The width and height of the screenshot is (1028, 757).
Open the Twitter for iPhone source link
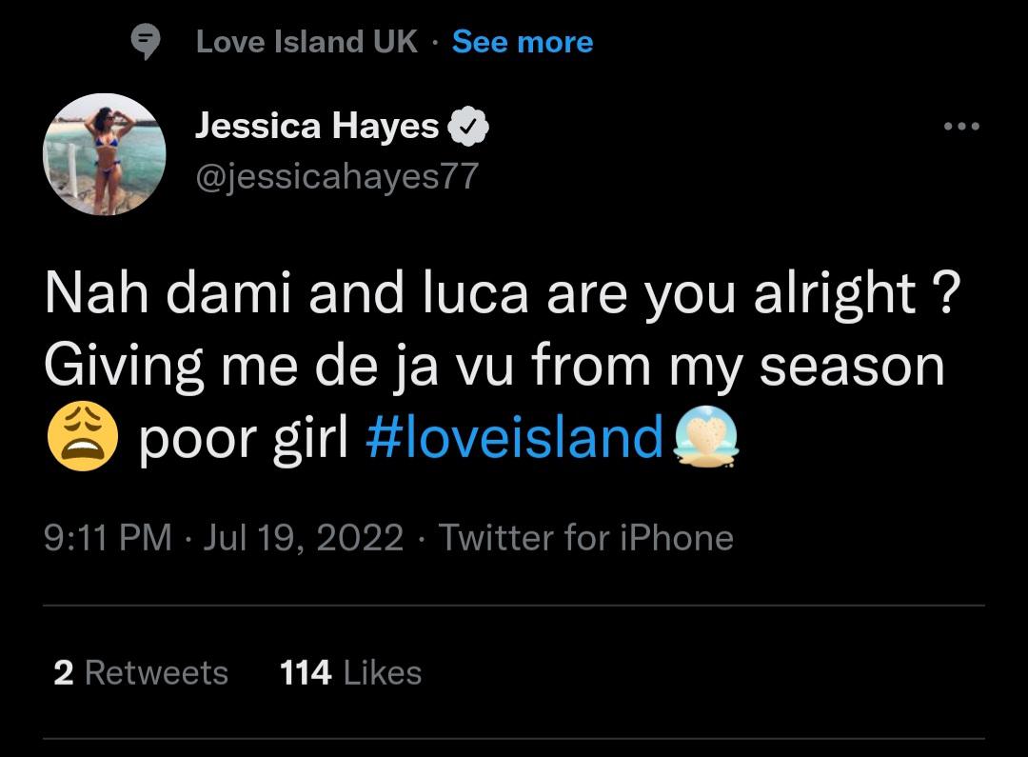click(x=585, y=538)
